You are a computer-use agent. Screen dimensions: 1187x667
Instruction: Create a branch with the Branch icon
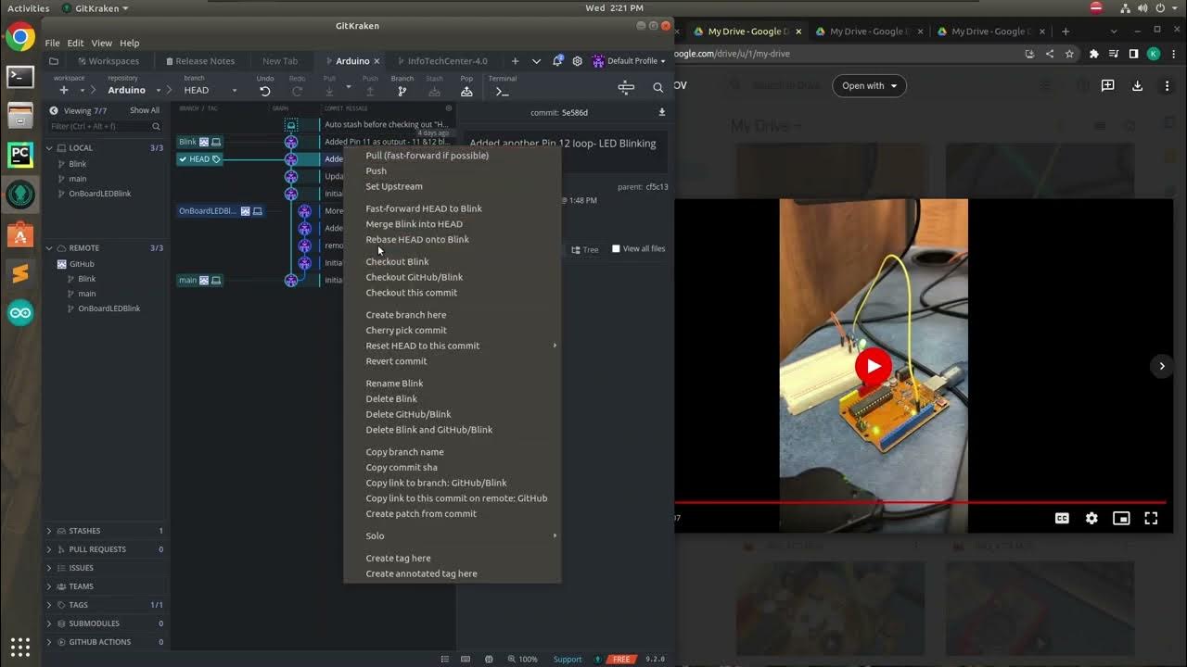point(402,91)
